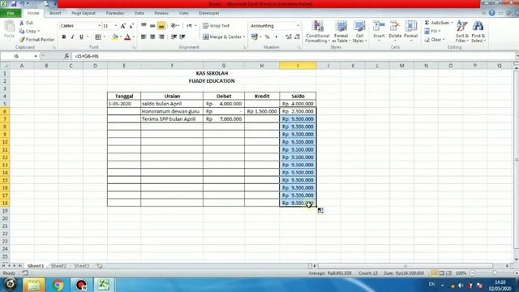This screenshot has width=519, height=292.
Task: Set Middle Align vertical alignment
Action: click(152, 25)
